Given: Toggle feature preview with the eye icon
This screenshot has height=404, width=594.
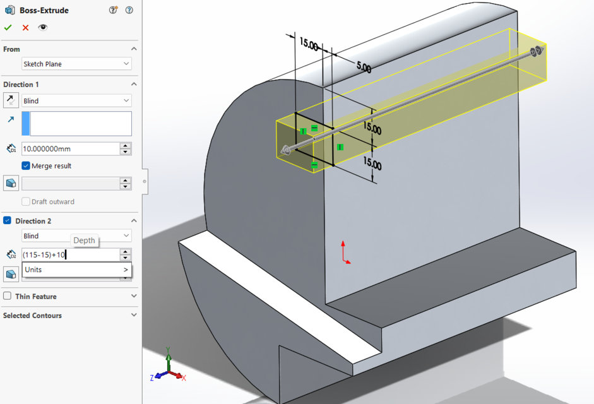Looking at the screenshot, I should 42,27.
